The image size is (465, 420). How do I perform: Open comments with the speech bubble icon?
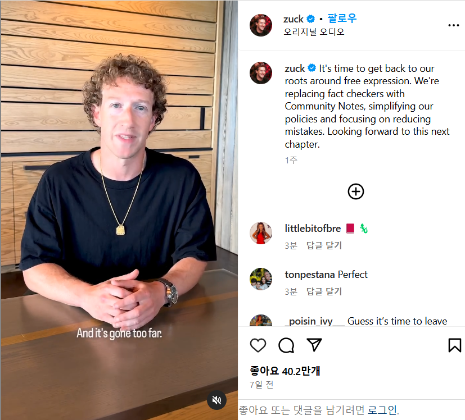click(x=286, y=345)
